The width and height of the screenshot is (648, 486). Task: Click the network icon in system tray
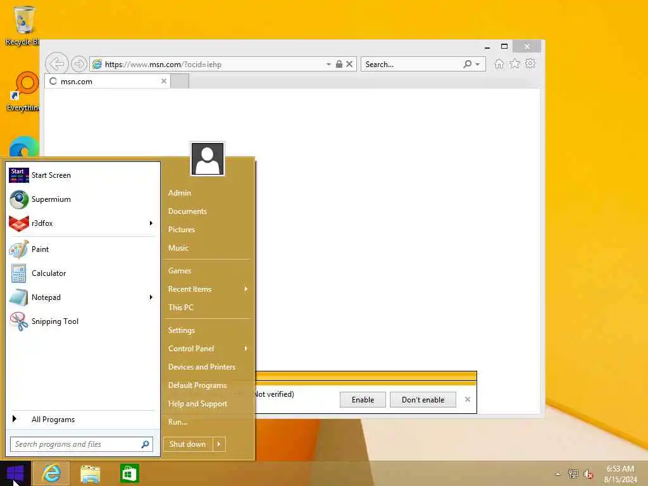[573, 473]
